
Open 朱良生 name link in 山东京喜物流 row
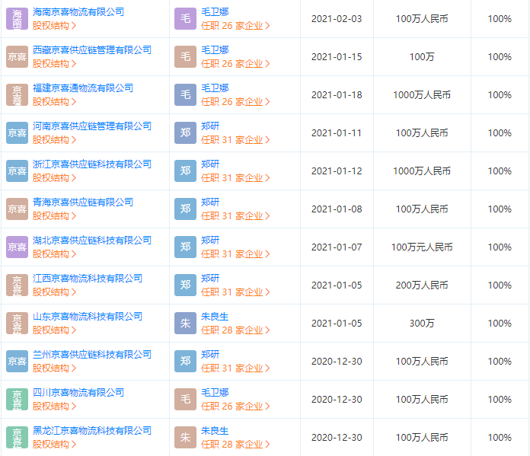(x=215, y=317)
